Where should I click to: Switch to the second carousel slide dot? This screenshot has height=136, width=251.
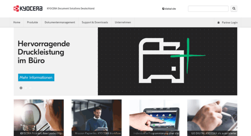26,88
